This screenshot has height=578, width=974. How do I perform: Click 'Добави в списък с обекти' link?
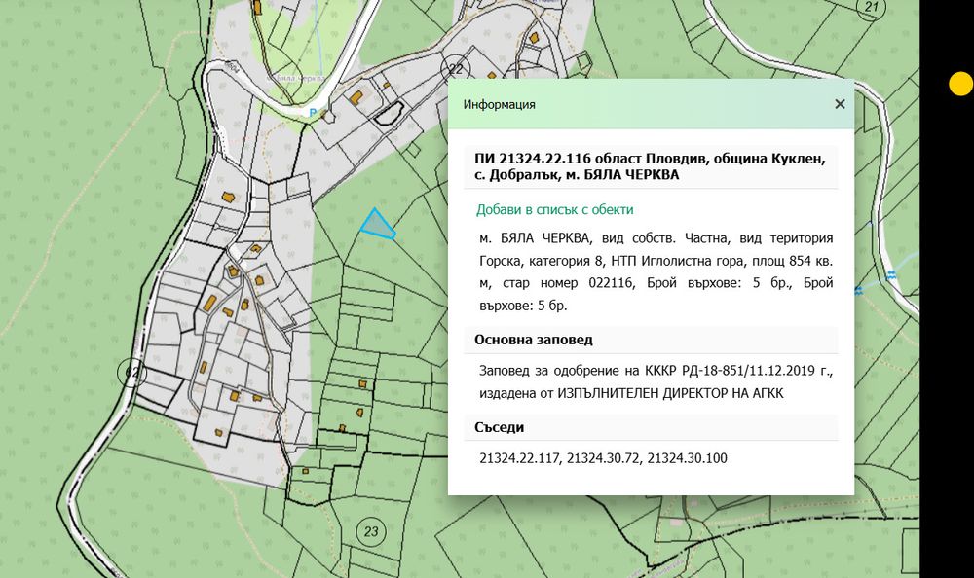coord(555,210)
